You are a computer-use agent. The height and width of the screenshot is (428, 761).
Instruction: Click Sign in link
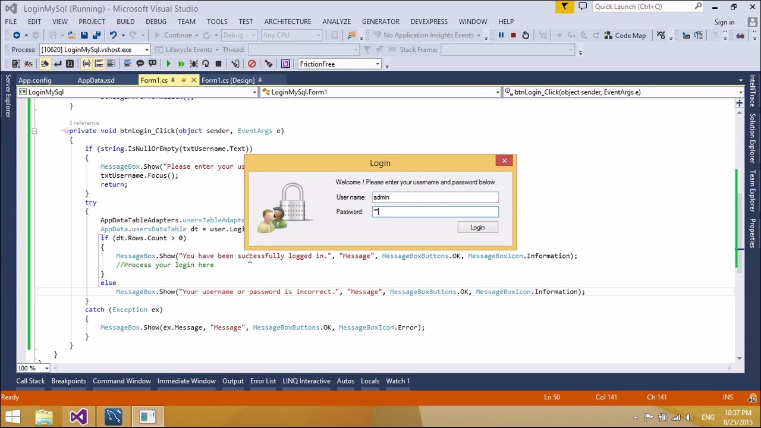click(x=724, y=23)
